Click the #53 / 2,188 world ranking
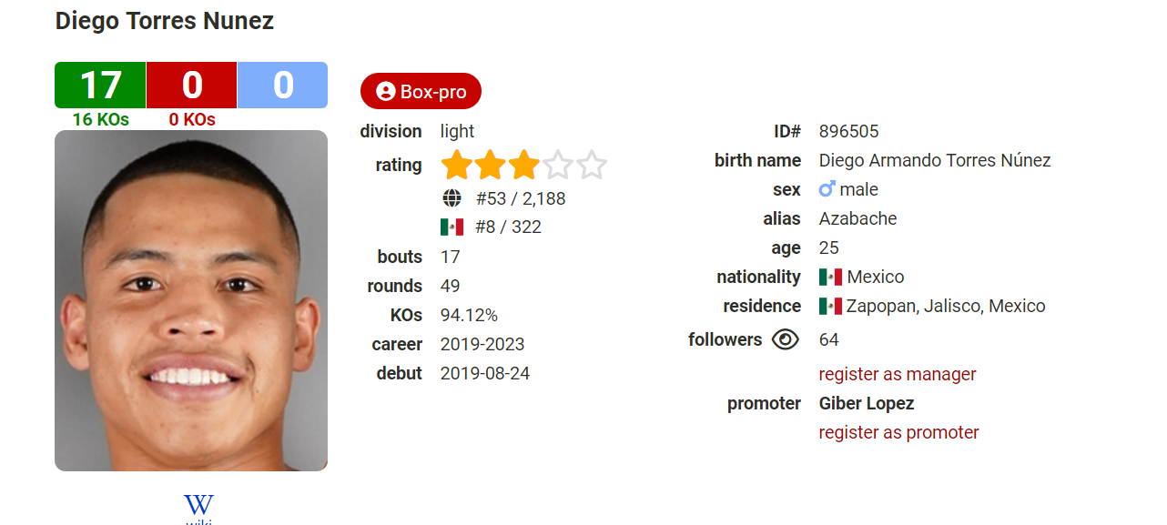 (x=521, y=198)
